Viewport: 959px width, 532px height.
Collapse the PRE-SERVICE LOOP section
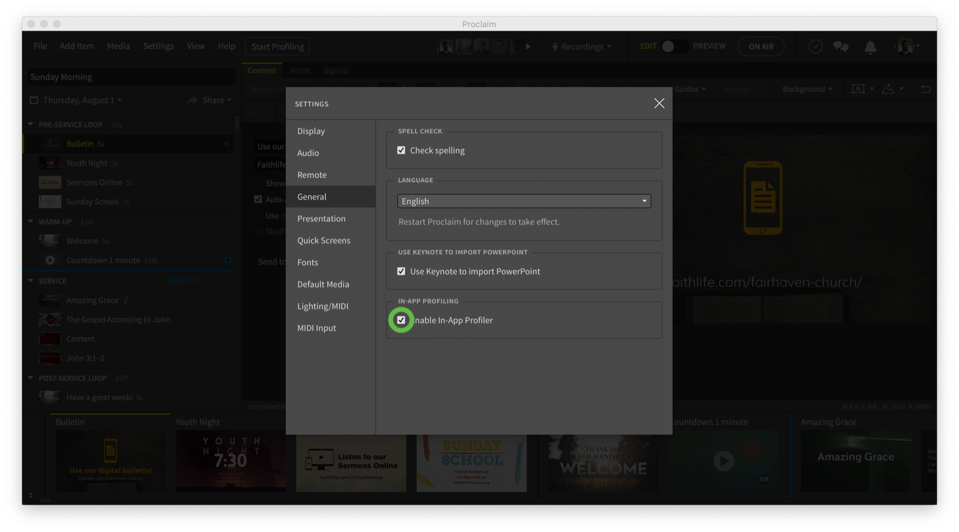(30, 125)
